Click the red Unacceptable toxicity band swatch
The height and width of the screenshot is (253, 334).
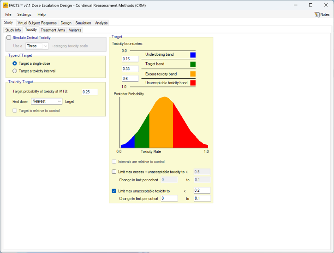coord(193,83)
